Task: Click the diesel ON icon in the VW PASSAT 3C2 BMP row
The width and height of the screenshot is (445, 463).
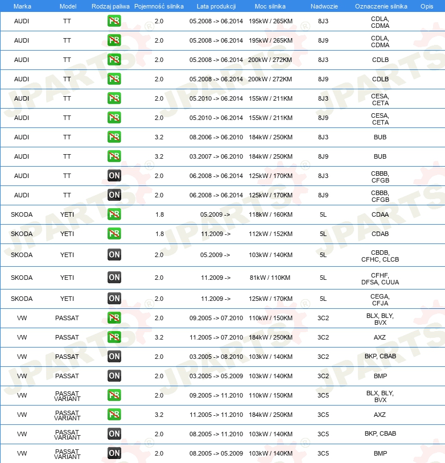Action: tap(114, 376)
